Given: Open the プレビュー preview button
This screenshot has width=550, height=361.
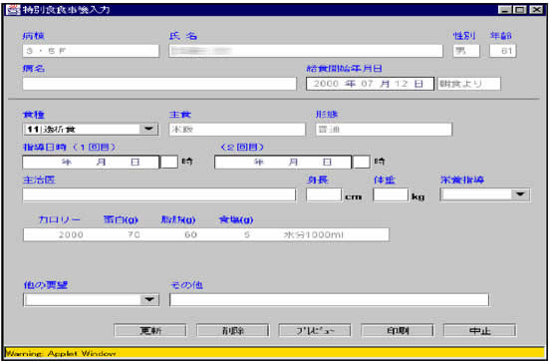Looking at the screenshot, I should click(x=315, y=330).
